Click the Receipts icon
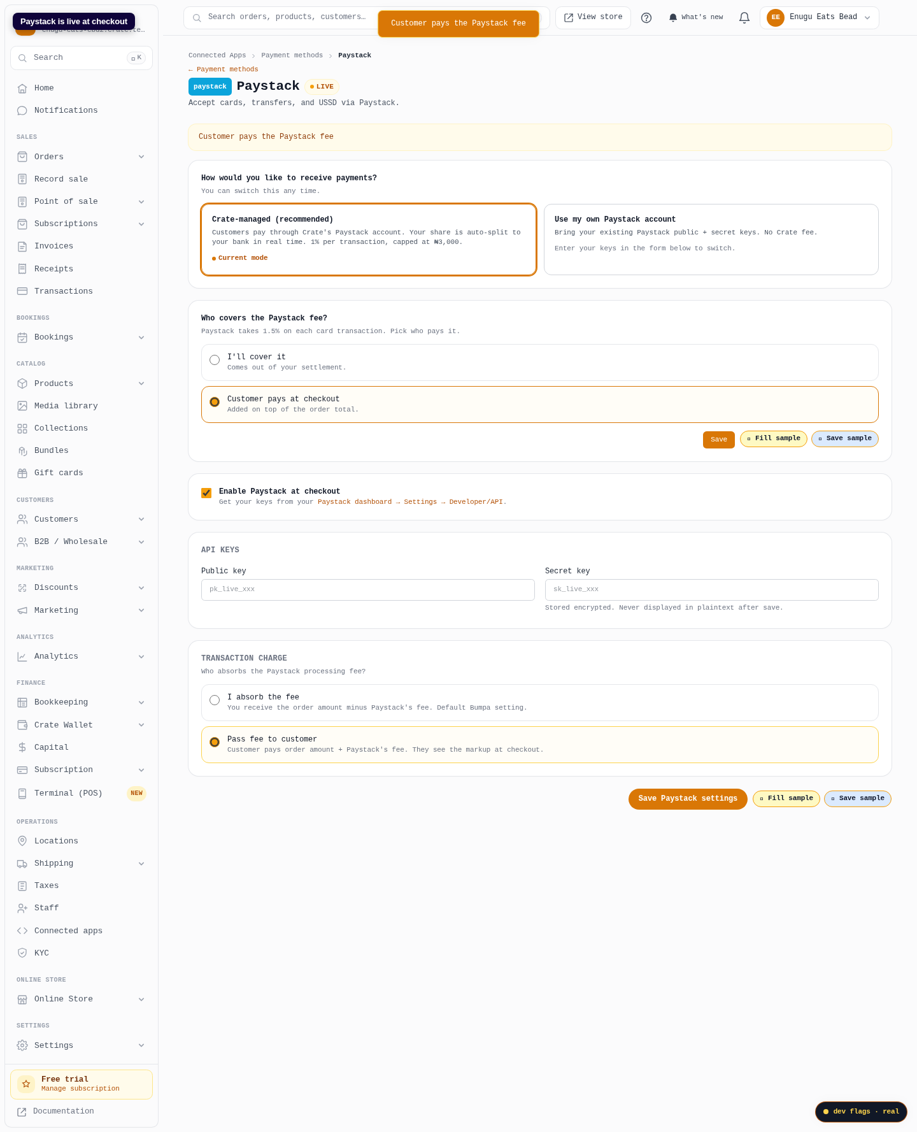 point(22,269)
